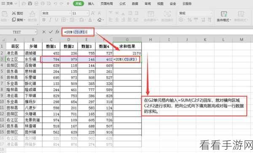
Task: Click the Table Style icon beside Conditional Formatting
Action: click(x=241, y=14)
